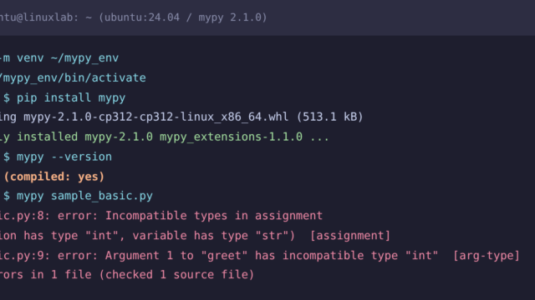
Task: Click the "(checked 1 source file)" summary
Action: pyautogui.click(x=176, y=274)
